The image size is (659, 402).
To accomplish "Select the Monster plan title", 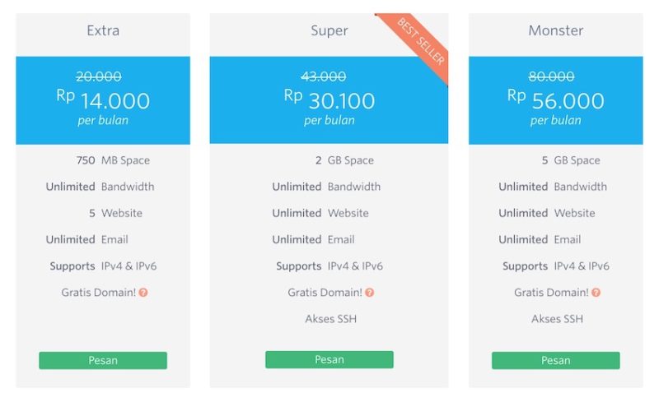I will click(555, 30).
